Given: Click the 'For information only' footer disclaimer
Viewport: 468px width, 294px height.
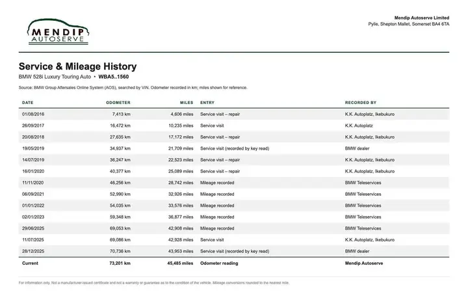Looking at the screenshot, I should (154, 283).
